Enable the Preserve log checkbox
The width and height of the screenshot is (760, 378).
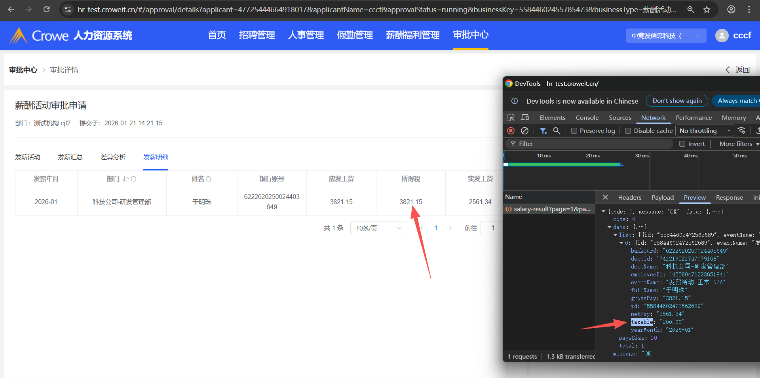pos(574,131)
